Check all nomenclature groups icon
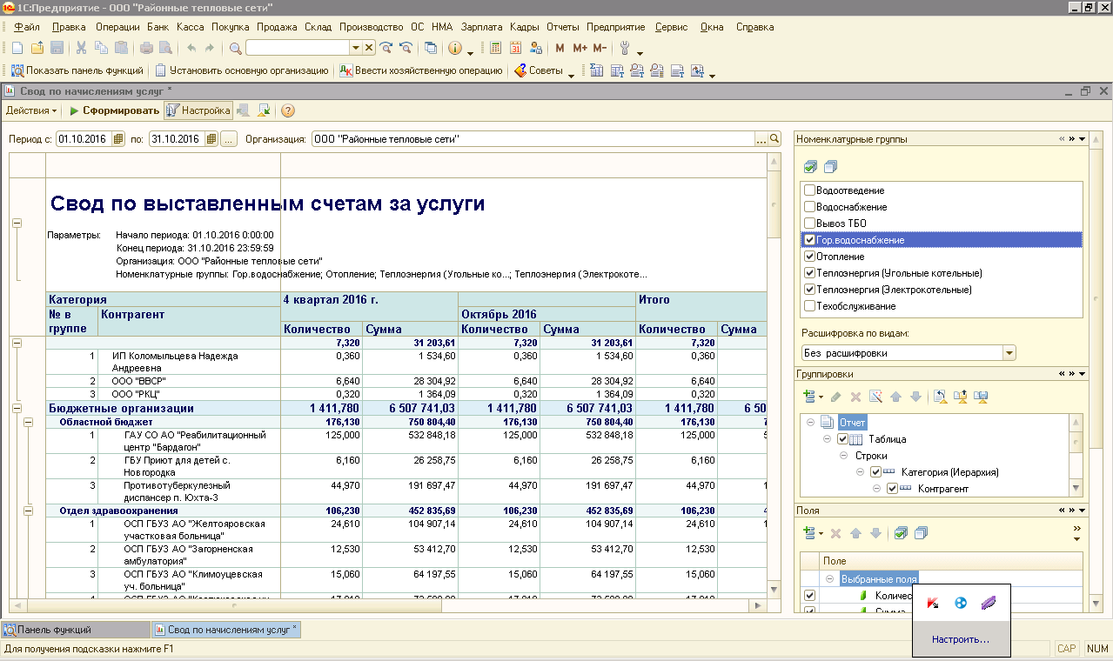 pyautogui.click(x=811, y=166)
